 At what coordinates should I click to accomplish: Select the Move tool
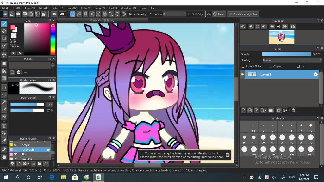[x=4, y=55]
